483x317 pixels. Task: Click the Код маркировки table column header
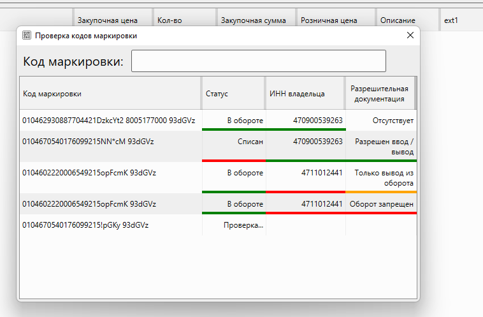110,94
